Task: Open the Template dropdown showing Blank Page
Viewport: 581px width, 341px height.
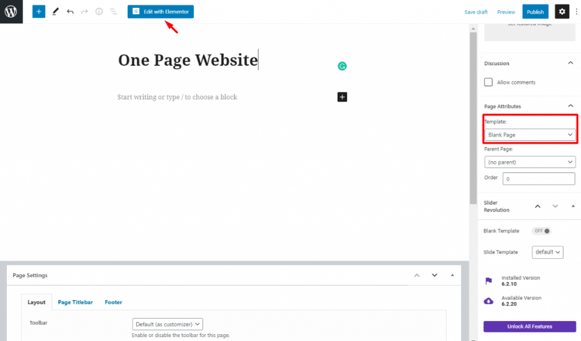Action: [x=530, y=135]
